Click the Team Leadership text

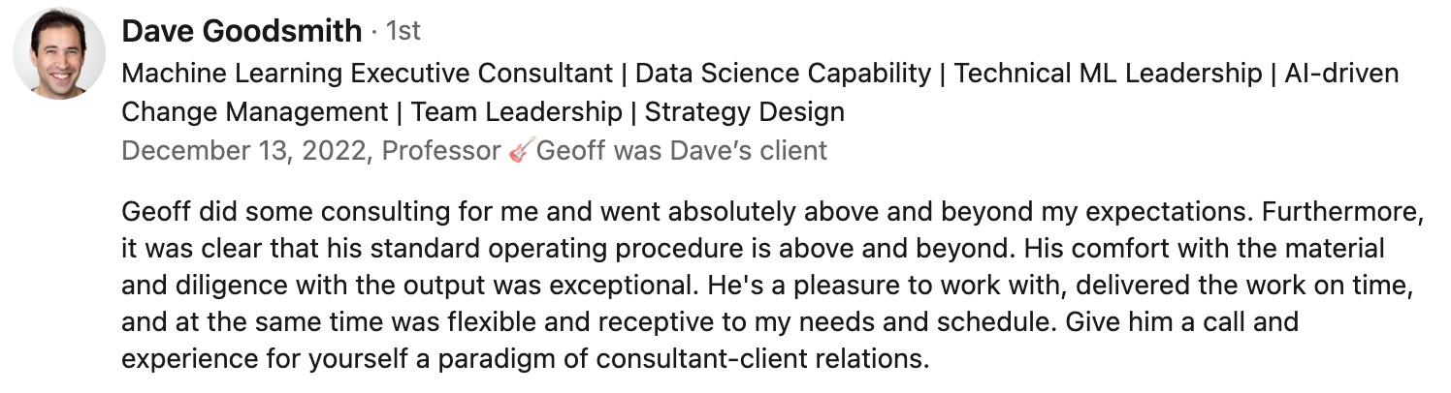516,112
